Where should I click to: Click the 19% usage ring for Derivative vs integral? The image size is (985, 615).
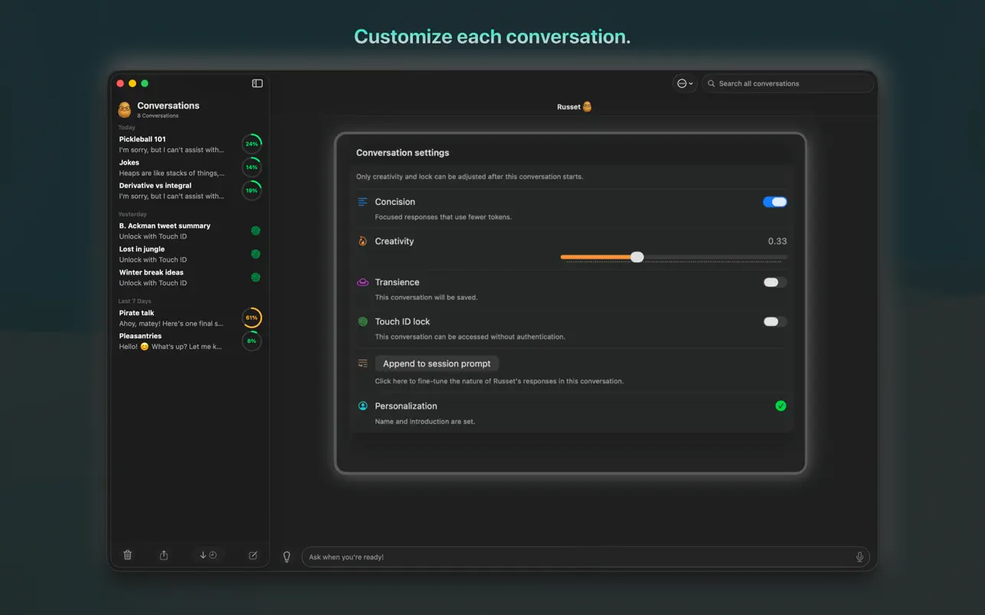pos(252,190)
